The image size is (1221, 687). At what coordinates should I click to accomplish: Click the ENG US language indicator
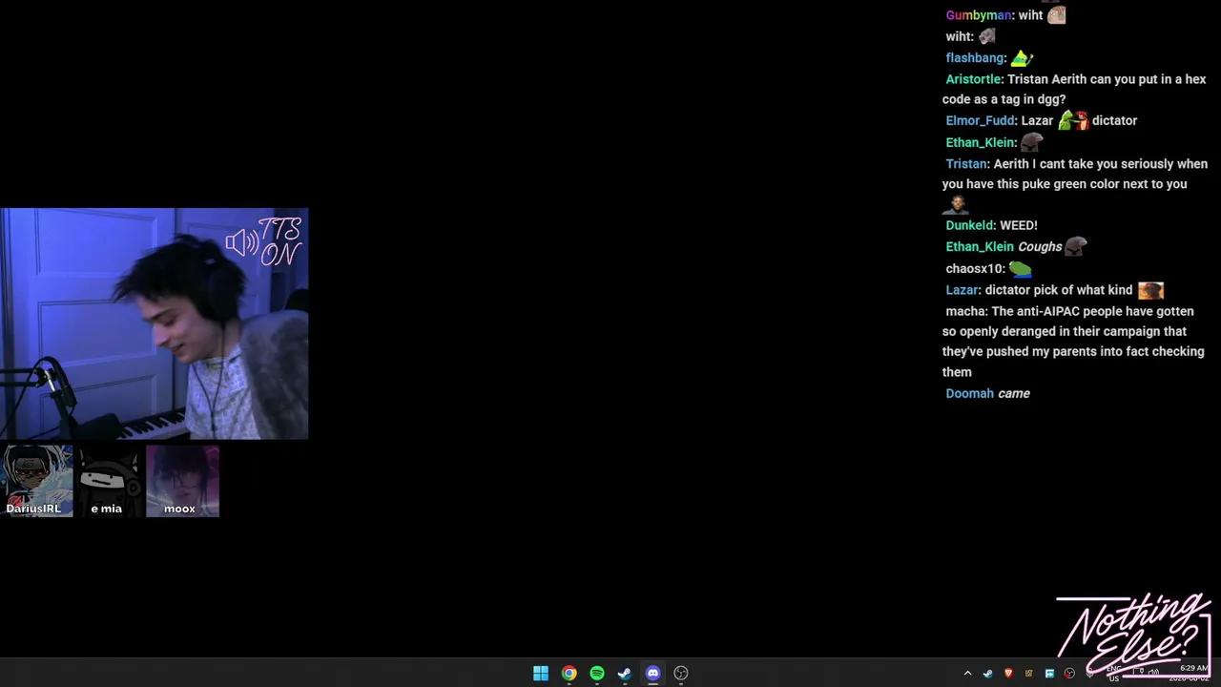click(x=1113, y=674)
